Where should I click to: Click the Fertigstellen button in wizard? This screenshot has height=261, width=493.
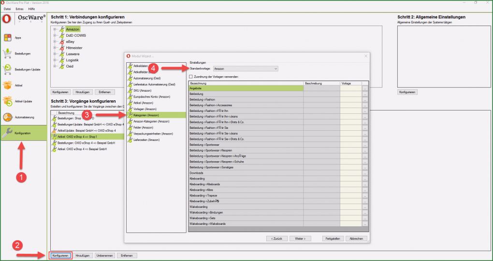coord(334,238)
